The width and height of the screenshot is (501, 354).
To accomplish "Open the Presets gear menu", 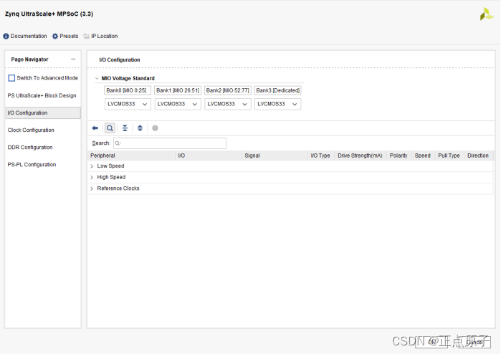I will click(x=65, y=36).
